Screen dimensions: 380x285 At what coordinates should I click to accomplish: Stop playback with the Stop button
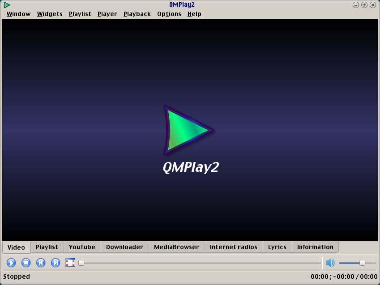pos(26,263)
